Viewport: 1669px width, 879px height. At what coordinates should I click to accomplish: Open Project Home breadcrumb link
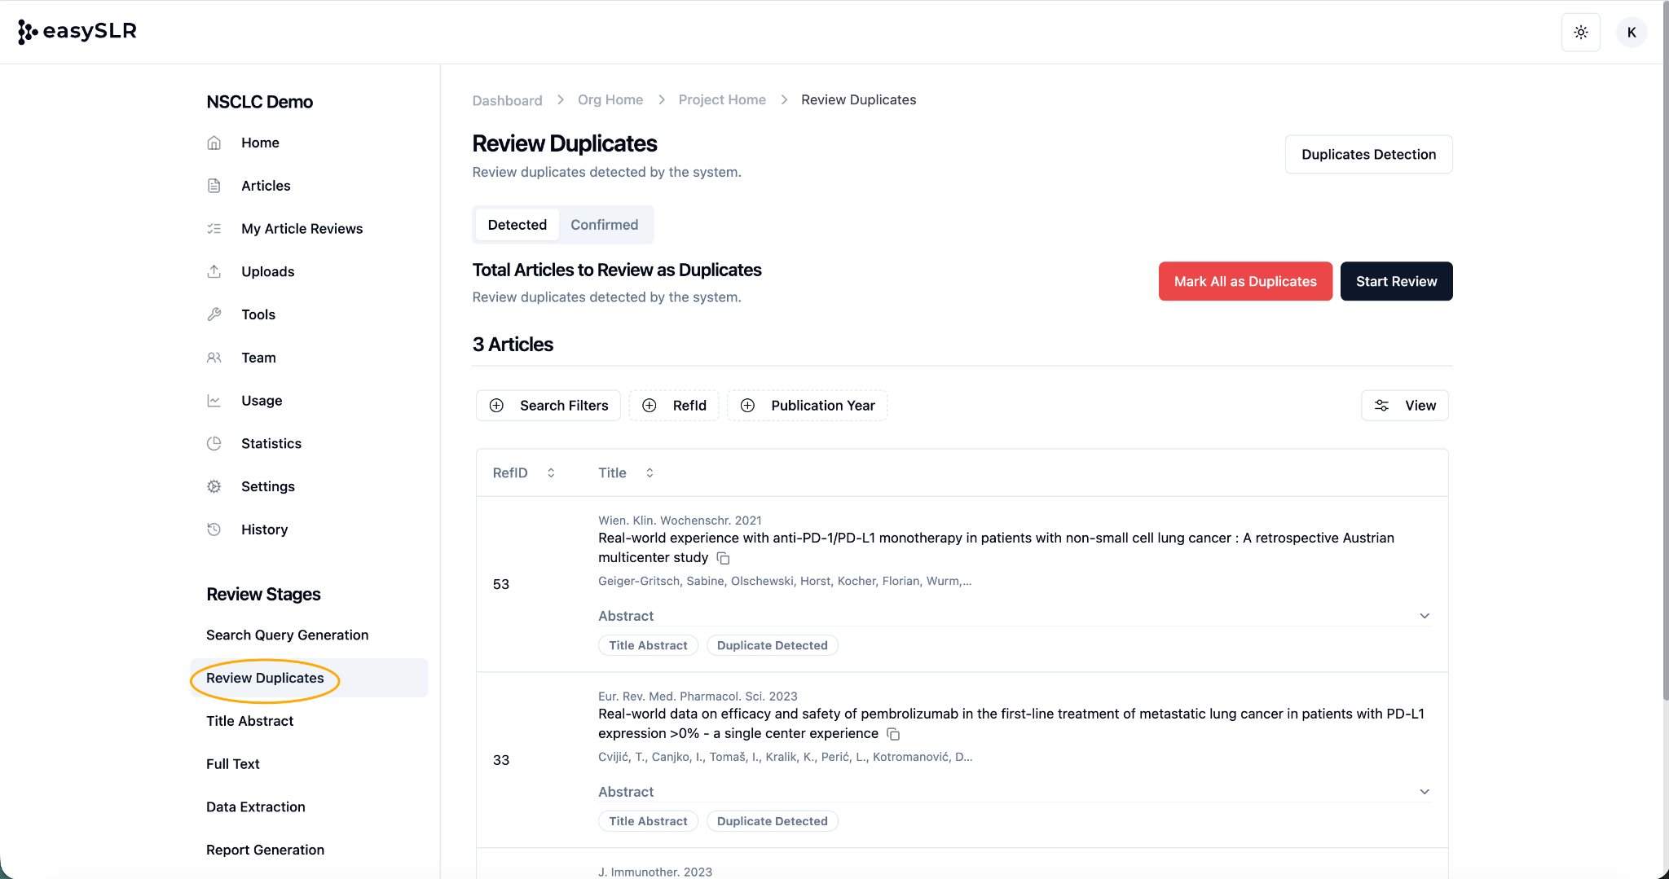(721, 99)
